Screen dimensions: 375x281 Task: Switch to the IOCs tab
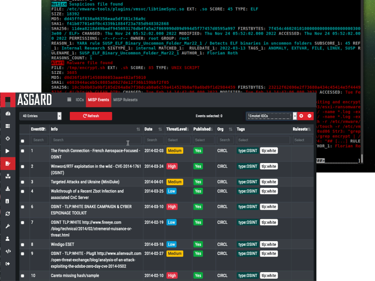(x=79, y=100)
